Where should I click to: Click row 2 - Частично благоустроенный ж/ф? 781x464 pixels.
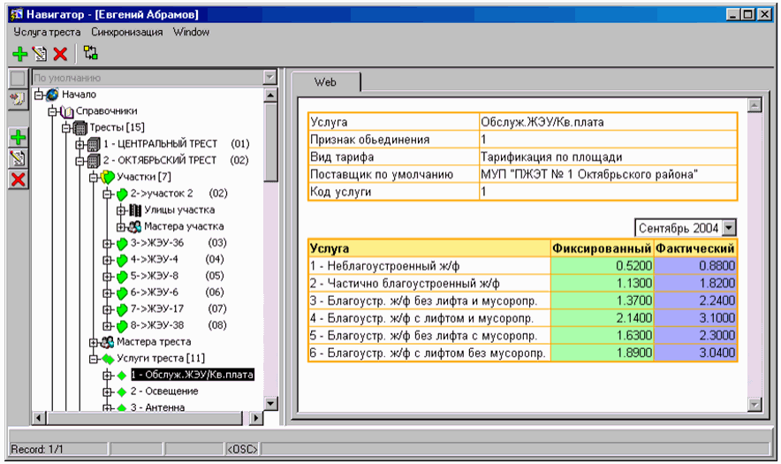pyautogui.click(x=428, y=283)
